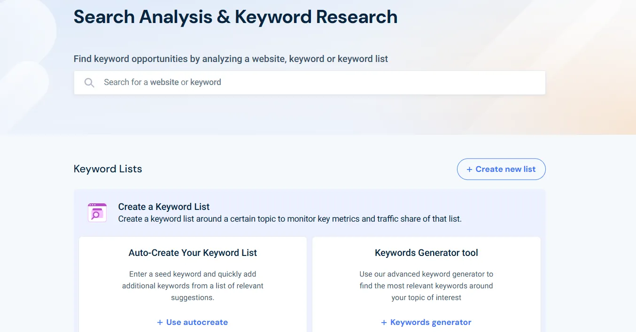Select the Keywords Generator tool card title
Screen dimensions: 636x332
tap(426, 253)
